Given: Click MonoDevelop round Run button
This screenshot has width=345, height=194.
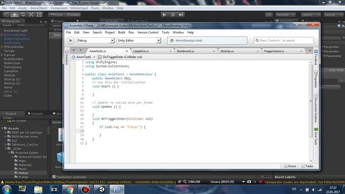Looking at the screenshot, I should tap(71, 40).
